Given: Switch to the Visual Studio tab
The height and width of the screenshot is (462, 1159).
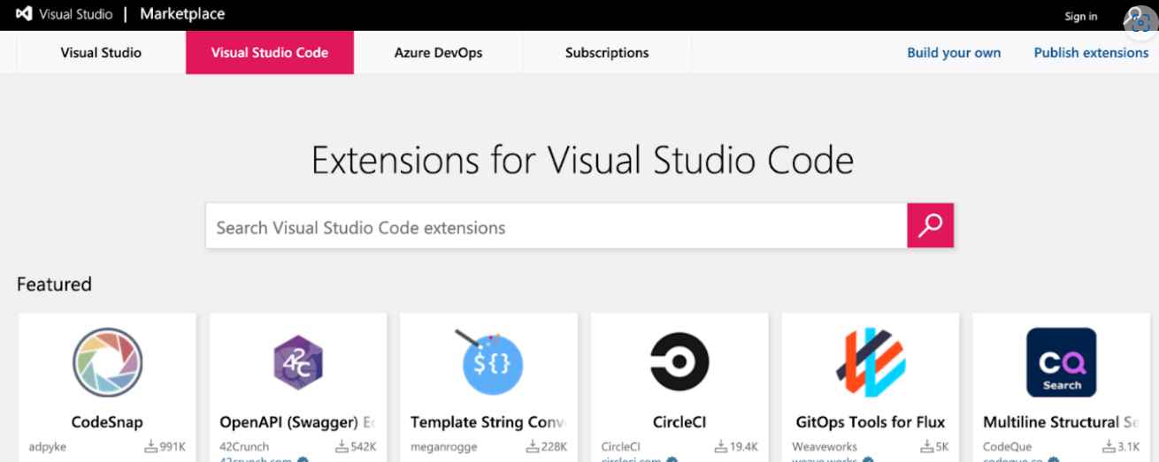Looking at the screenshot, I should (x=101, y=52).
